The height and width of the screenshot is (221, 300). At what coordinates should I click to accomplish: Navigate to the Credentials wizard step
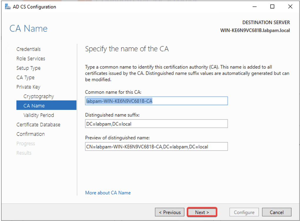28,49
